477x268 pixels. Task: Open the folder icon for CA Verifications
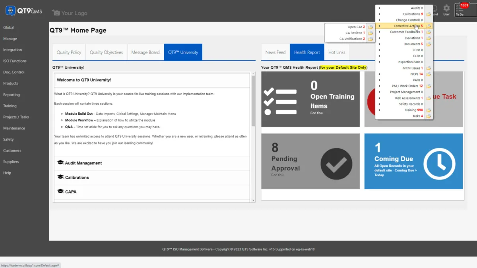click(370, 39)
